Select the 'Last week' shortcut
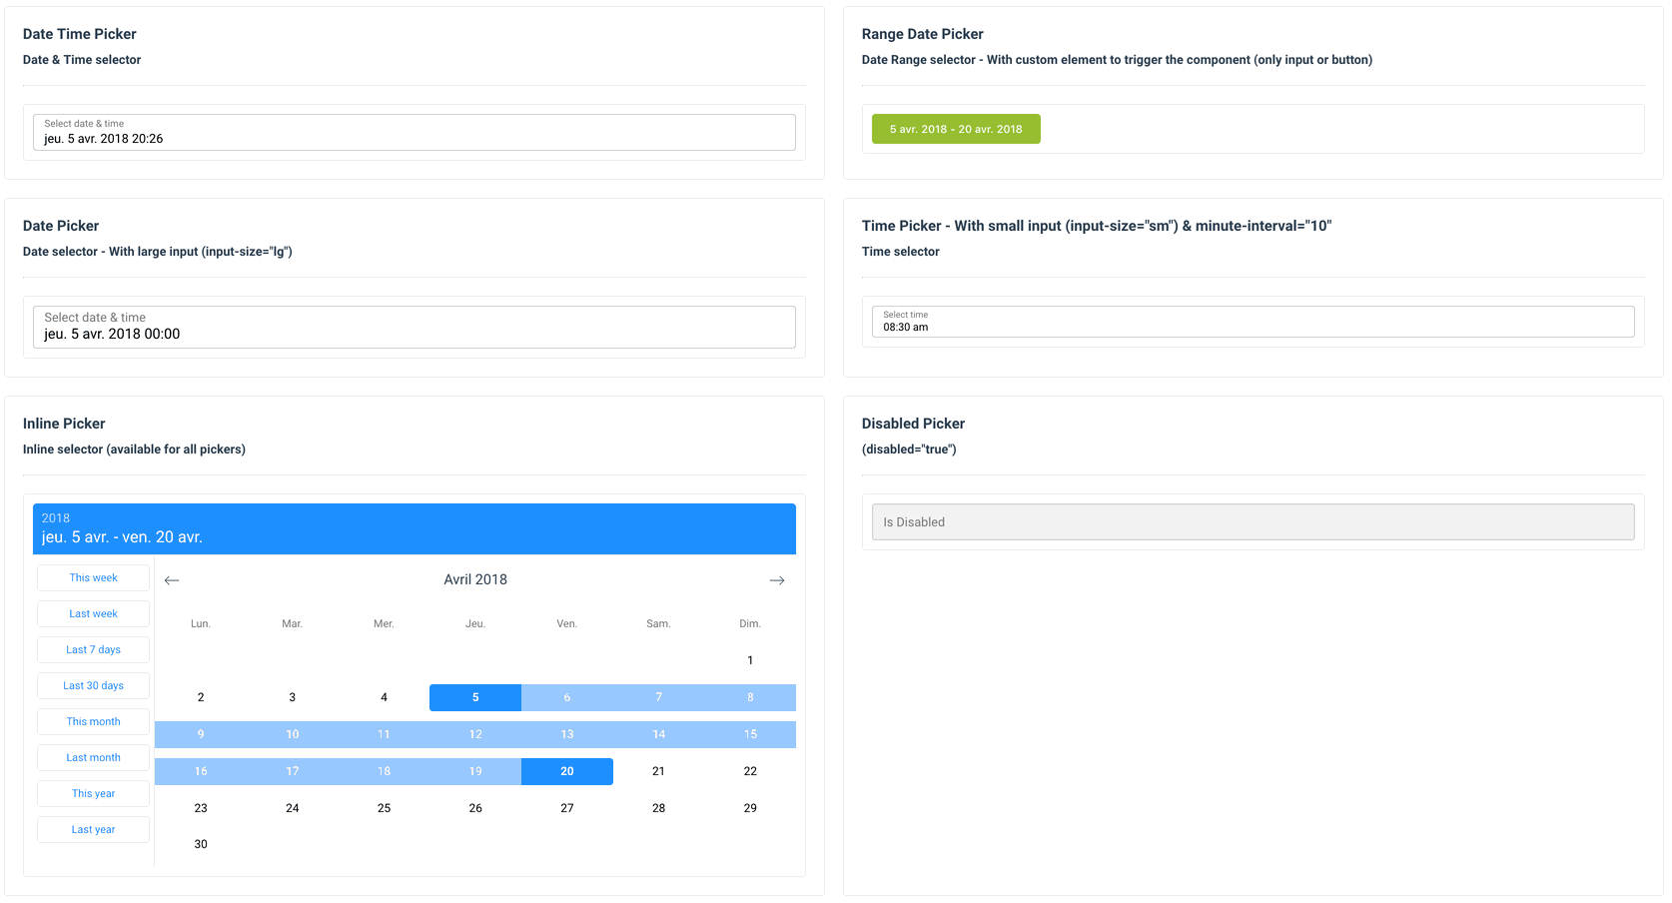Viewport: 1672px width, 903px height. click(93, 613)
